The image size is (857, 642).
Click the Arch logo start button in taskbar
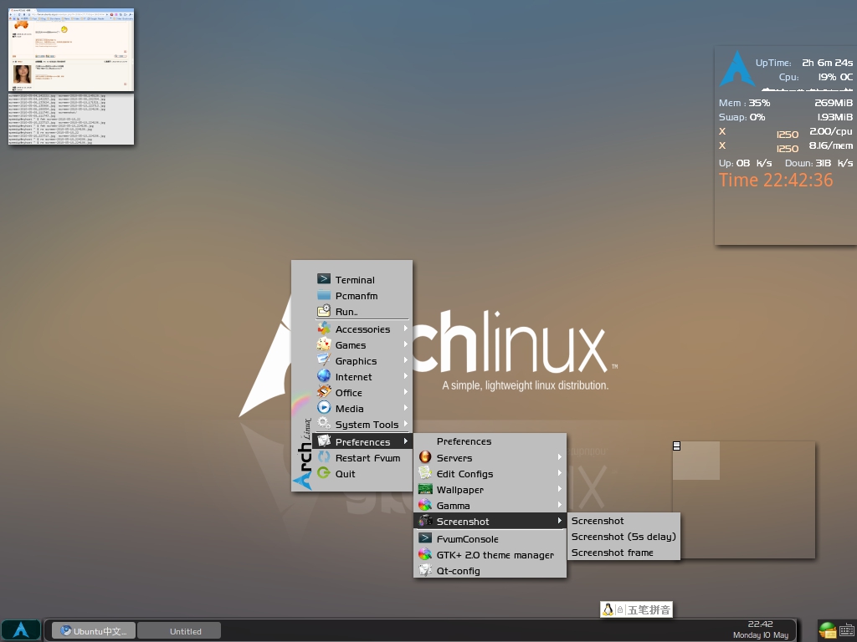21,630
